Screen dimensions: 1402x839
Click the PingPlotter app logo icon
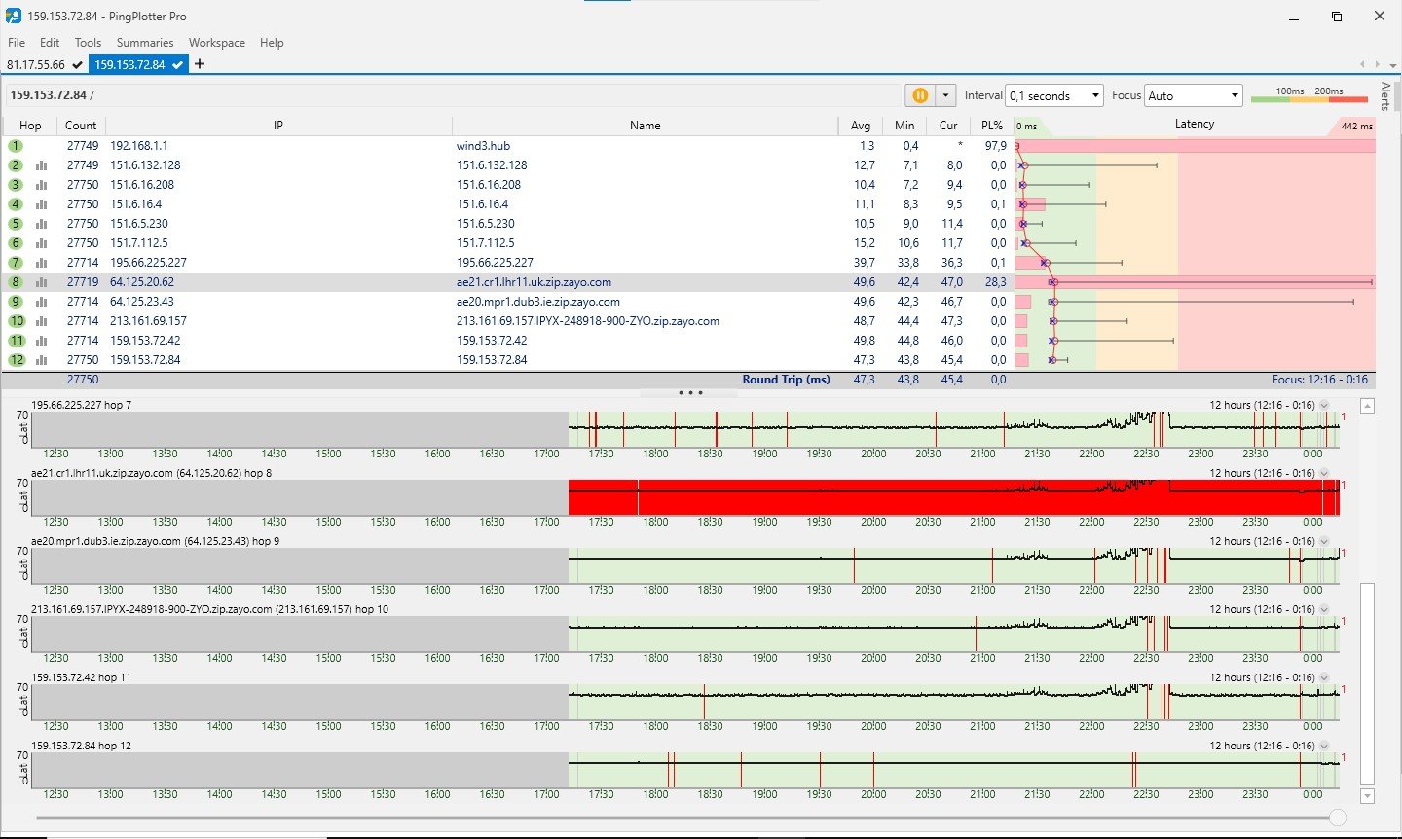[x=14, y=16]
